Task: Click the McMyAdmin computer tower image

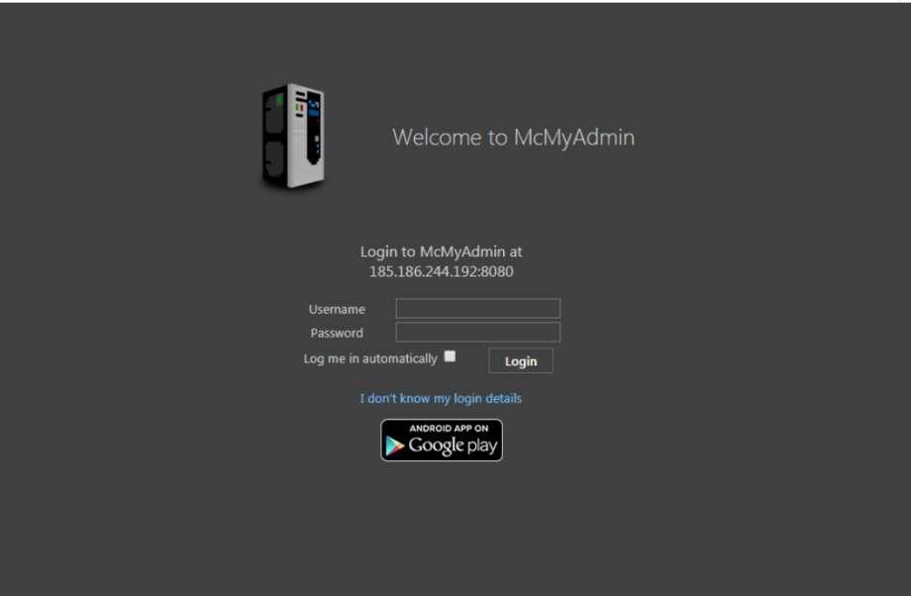Action: [292, 134]
